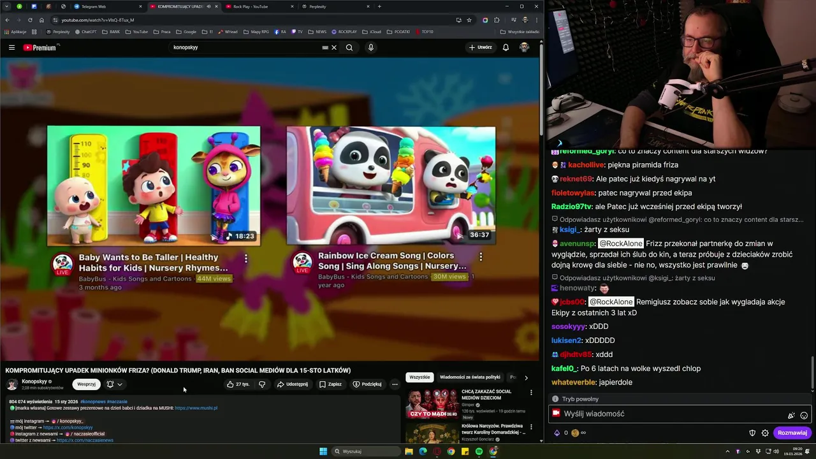Open the NEWS bookmarks folder

[x=317, y=31]
